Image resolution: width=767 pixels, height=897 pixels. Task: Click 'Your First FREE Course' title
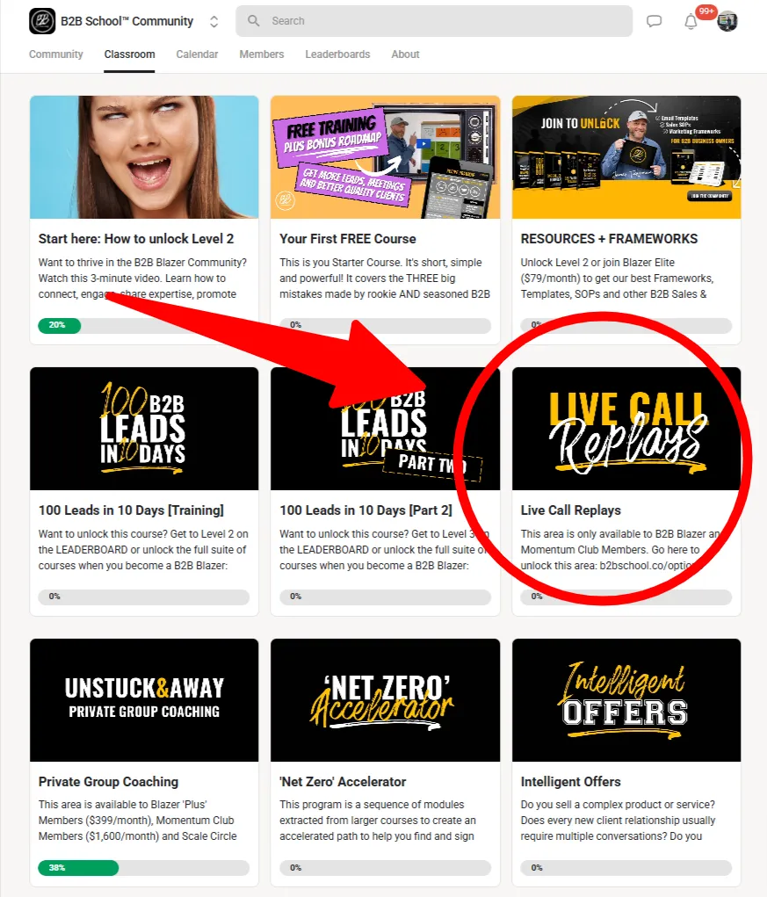(x=348, y=239)
